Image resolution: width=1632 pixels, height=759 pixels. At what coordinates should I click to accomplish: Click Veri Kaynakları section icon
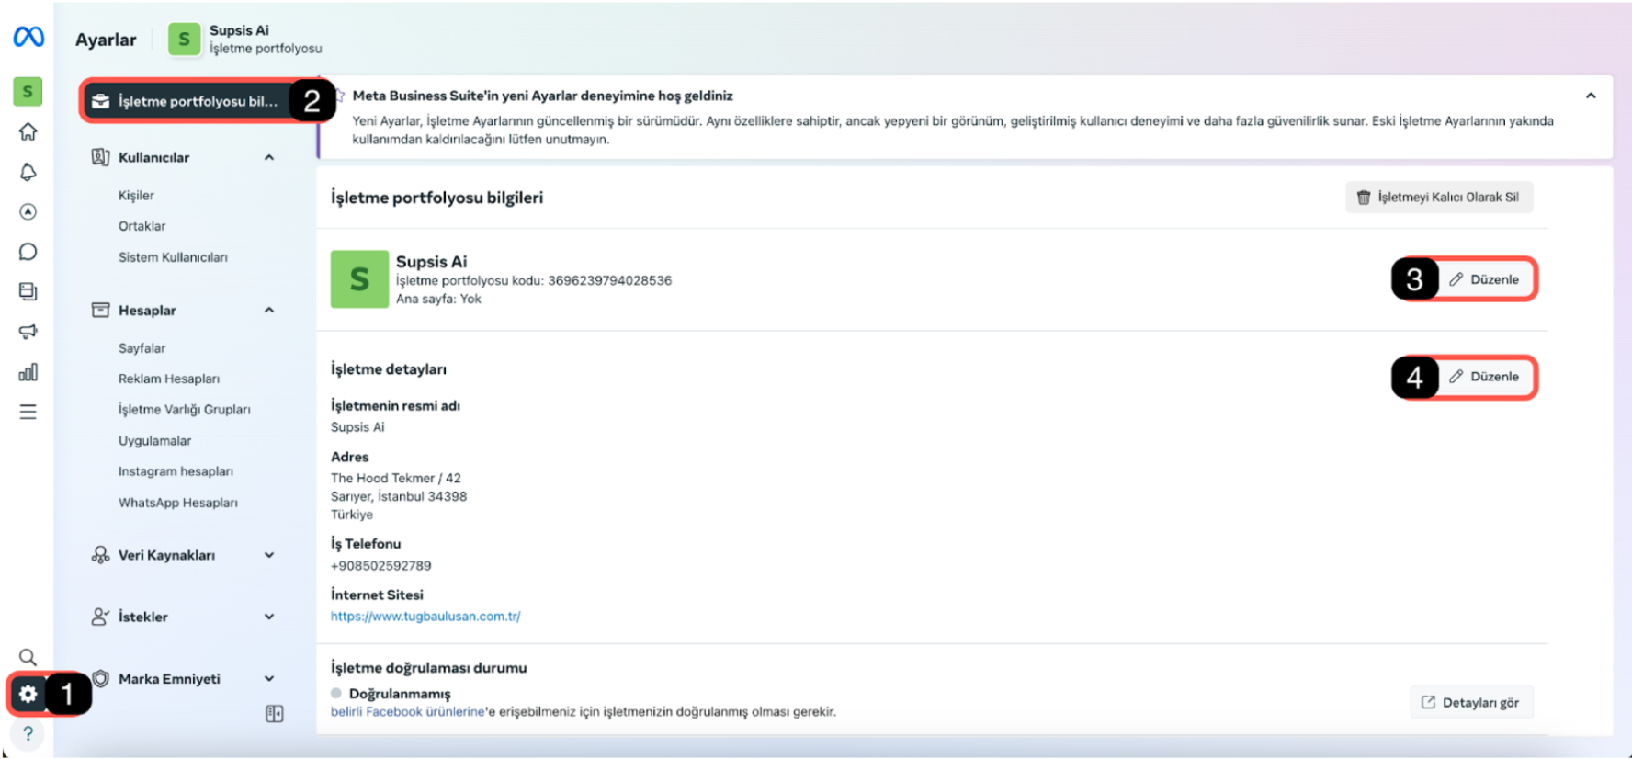[x=100, y=555]
